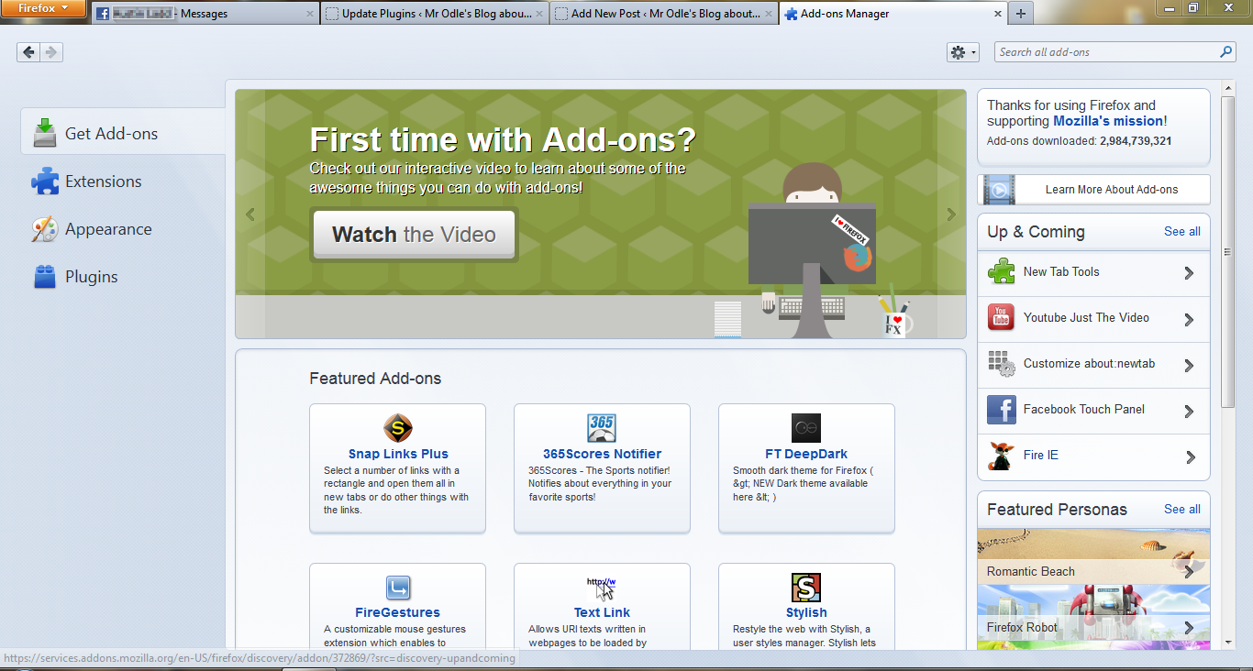Go back with the back arrow button
Image resolution: width=1253 pixels, height=671 pixels.
point(28,52)
